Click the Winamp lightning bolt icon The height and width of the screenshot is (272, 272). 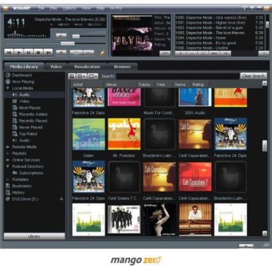coord(102,52)
